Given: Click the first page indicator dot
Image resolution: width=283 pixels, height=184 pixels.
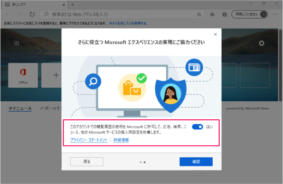Looking at the screenshot, I should [x=141, y=162].
